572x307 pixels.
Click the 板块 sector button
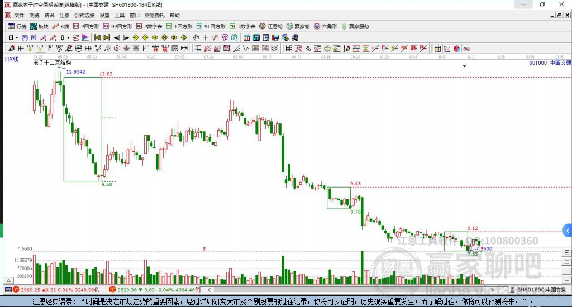pos(39,26)
